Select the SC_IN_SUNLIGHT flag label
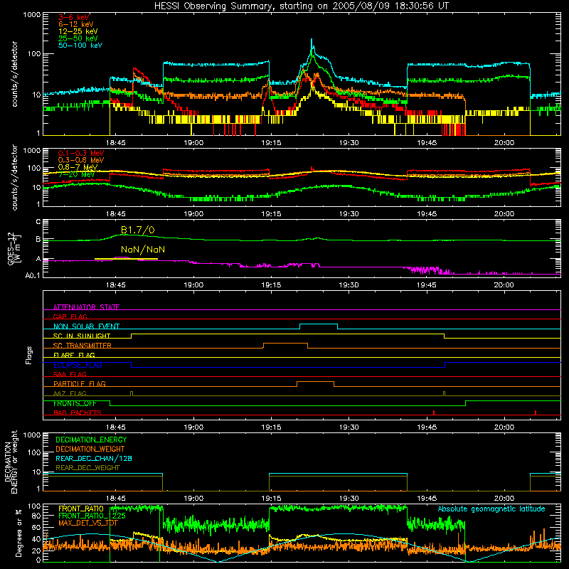569x569 pixels. pos(82,336)
